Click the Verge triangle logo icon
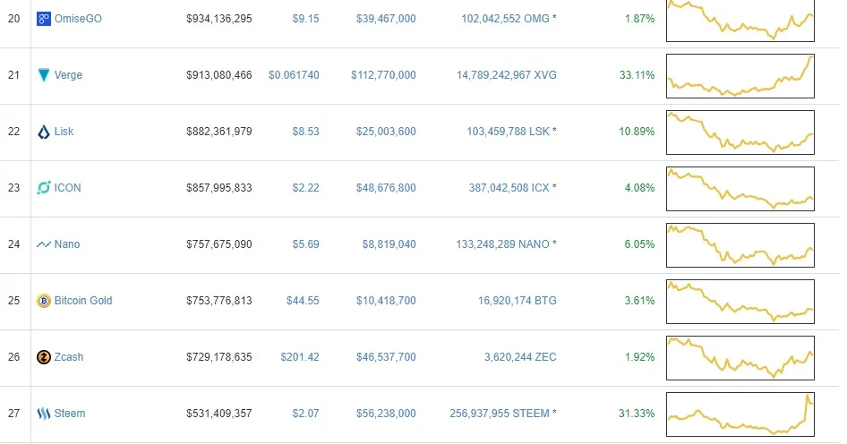This screenshot has width=847, height=444. 43,75
